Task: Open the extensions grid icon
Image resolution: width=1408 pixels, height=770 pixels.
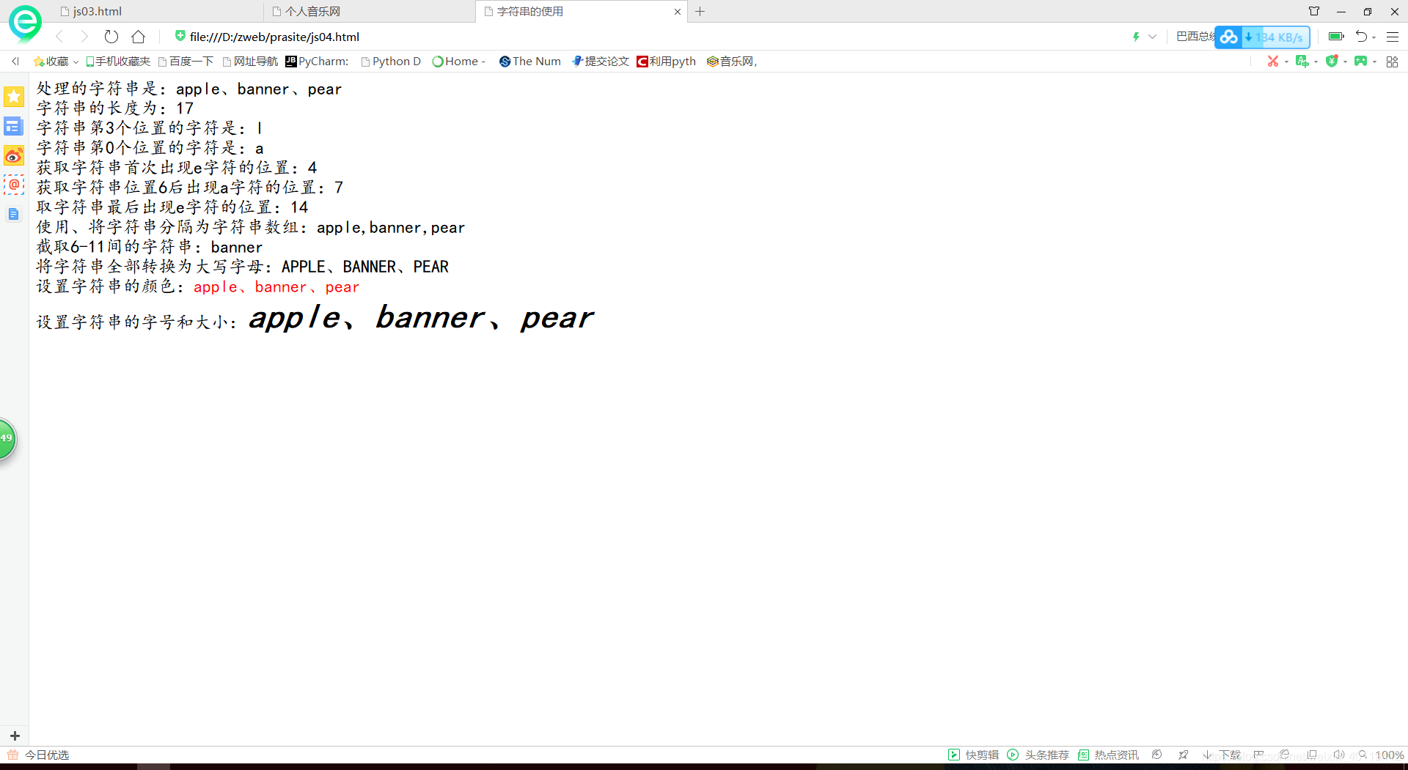Action: (x=1392, y=62)
